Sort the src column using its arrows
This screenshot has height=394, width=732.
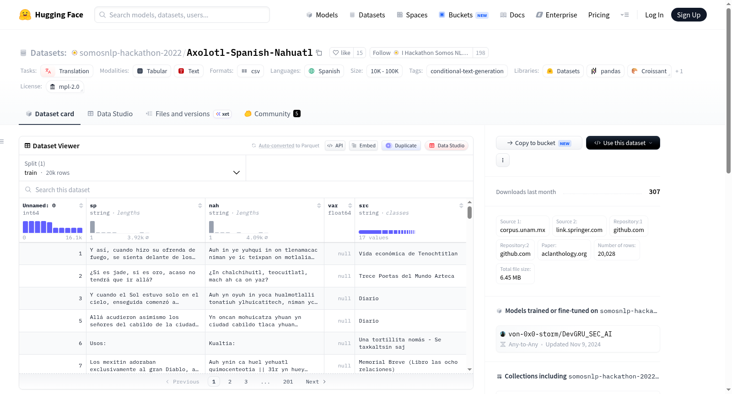click(x=461, y=205)
